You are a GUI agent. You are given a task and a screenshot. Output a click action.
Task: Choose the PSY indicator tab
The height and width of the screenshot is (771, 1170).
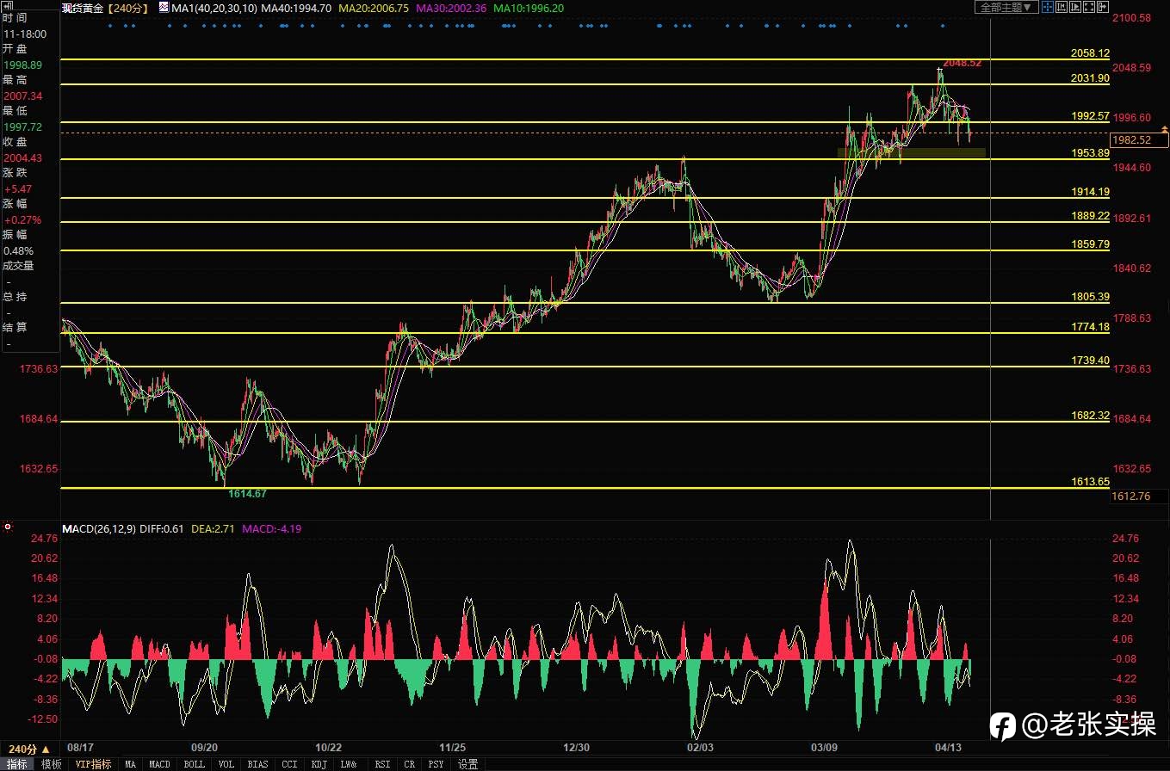tap(436, 764)
